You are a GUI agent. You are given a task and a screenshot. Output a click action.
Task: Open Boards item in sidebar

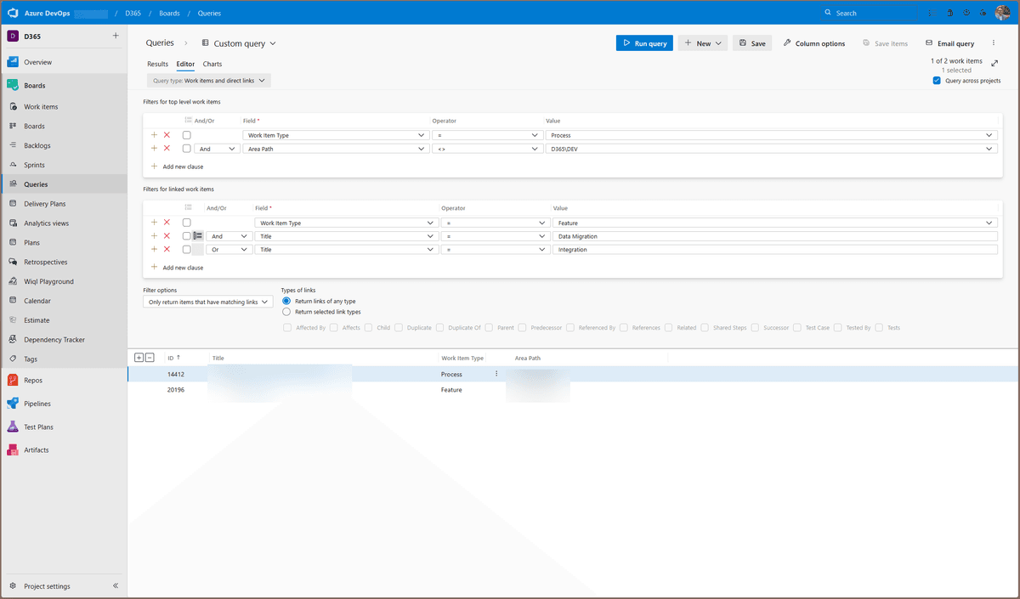tap(64, 126)
